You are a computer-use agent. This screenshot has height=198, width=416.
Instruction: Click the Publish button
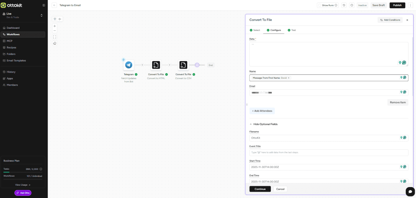click(x=397, y=5)
